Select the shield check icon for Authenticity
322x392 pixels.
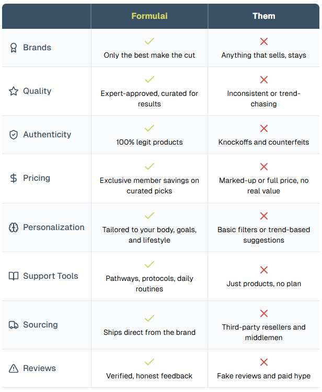14,135
